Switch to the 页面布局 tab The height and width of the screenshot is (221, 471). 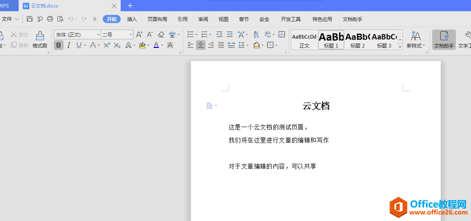tap(157, 19)
